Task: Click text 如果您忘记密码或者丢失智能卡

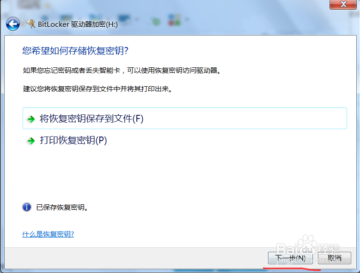Action: point(72,70)
